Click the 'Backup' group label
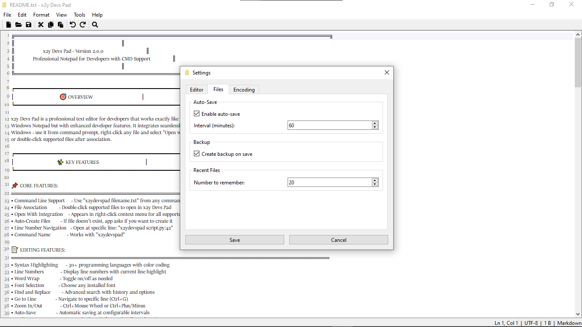The height and width of the screenshot is (327, 582). (202, 142)
